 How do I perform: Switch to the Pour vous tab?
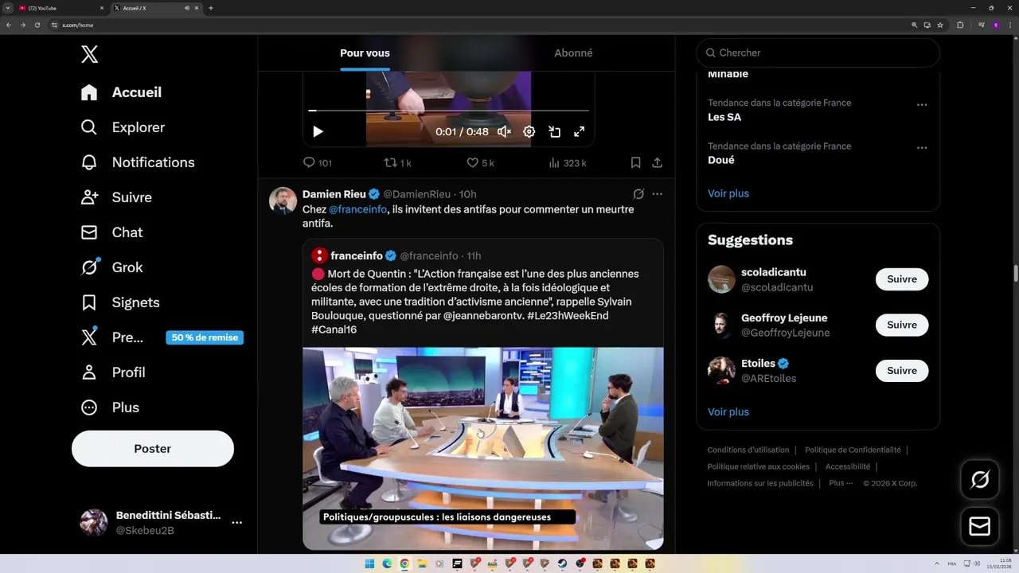coord(365,53)
